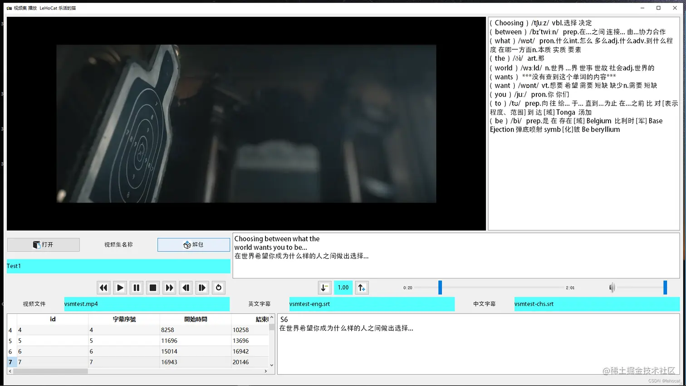Select table row with start time 8258
Viewport: 686px width, 386px height.
196,330
